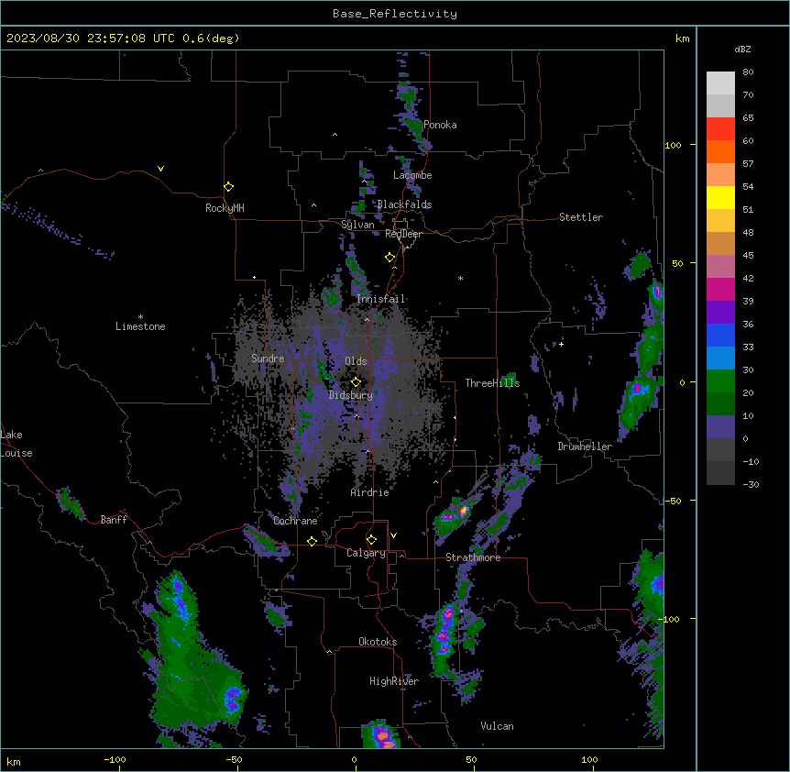Click the HighRiver label
Viewport: 790px width, 772px height.
394,681
